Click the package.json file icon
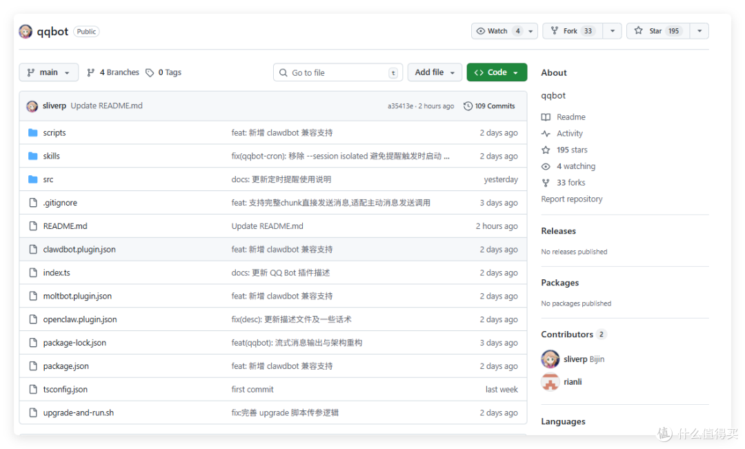This screenshot has width=745, height=449. pos(33,366)
